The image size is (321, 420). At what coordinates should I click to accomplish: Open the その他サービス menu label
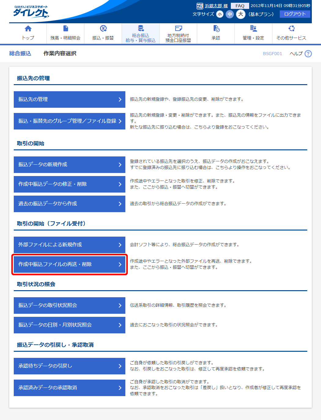click(291, 38)
